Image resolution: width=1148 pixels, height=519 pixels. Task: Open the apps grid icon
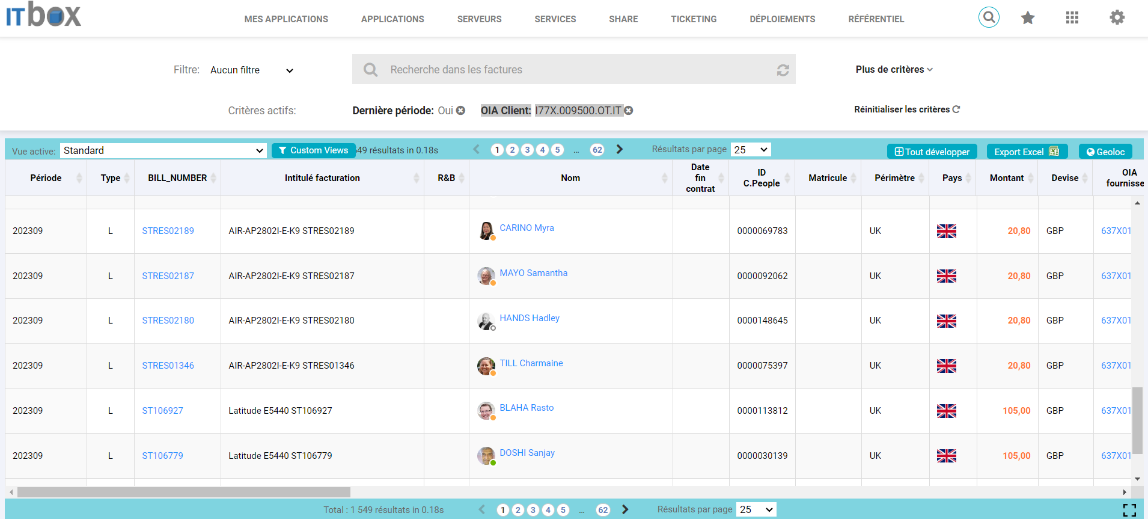click(x=1072, y=18)
